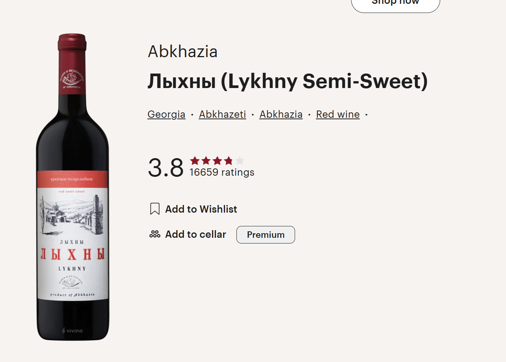Select the fifth grey rating star
Viewport: 506px width, 362px height.
(239, 160)
